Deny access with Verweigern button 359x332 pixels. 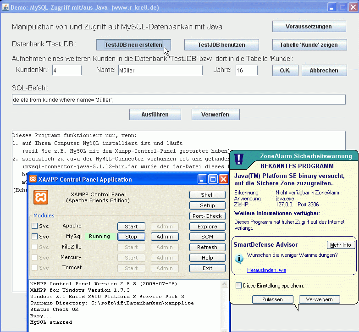click(x=320, y=299)
